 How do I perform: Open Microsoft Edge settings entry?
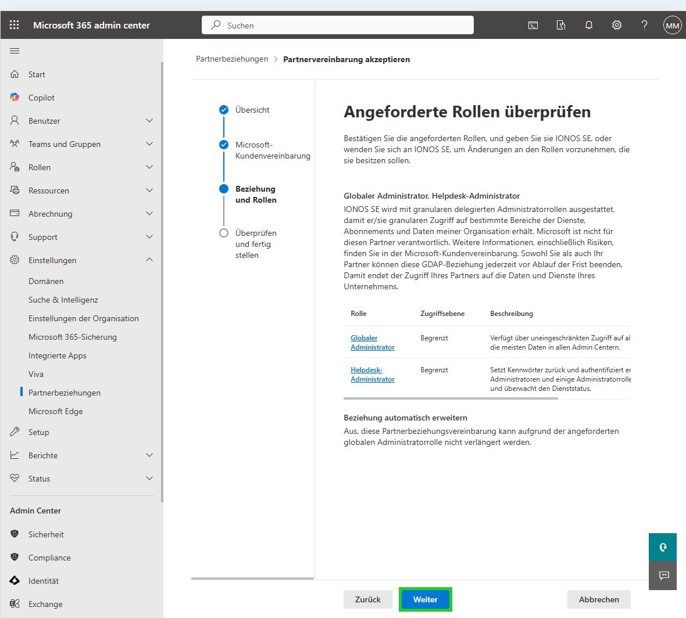pyautogui.click(x=56, y=411)
